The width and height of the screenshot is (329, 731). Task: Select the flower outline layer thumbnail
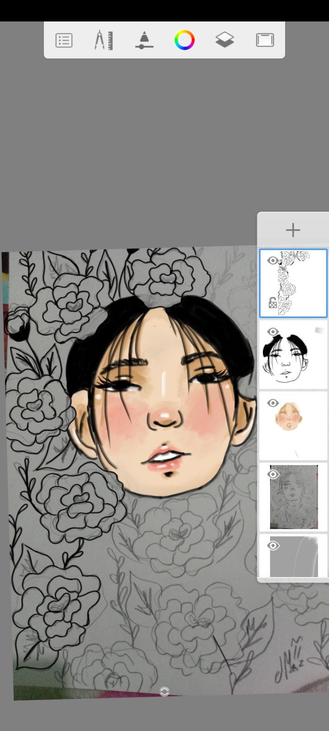click(x=293, y=283)
